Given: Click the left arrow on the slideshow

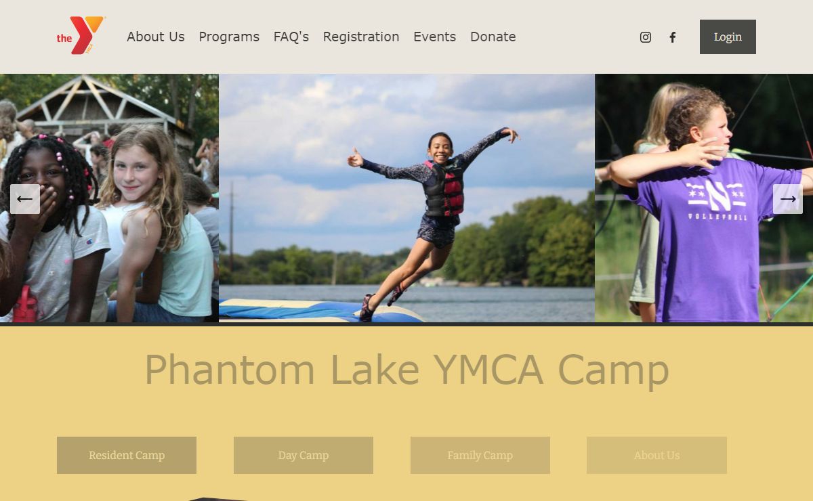Looking at the screenshot, I should pos(25,199).
